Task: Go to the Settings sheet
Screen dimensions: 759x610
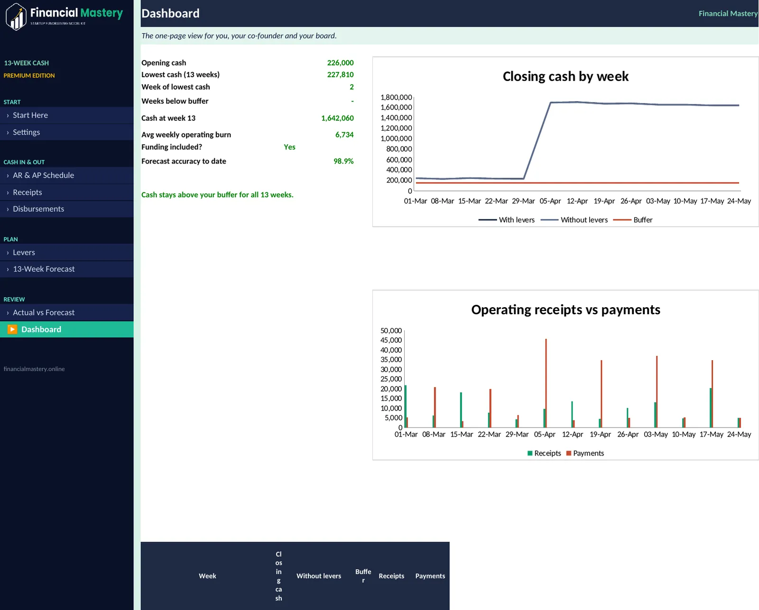Action: [66, 132]
